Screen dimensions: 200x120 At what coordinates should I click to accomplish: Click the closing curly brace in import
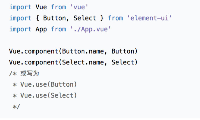click(x=102, y=18)
